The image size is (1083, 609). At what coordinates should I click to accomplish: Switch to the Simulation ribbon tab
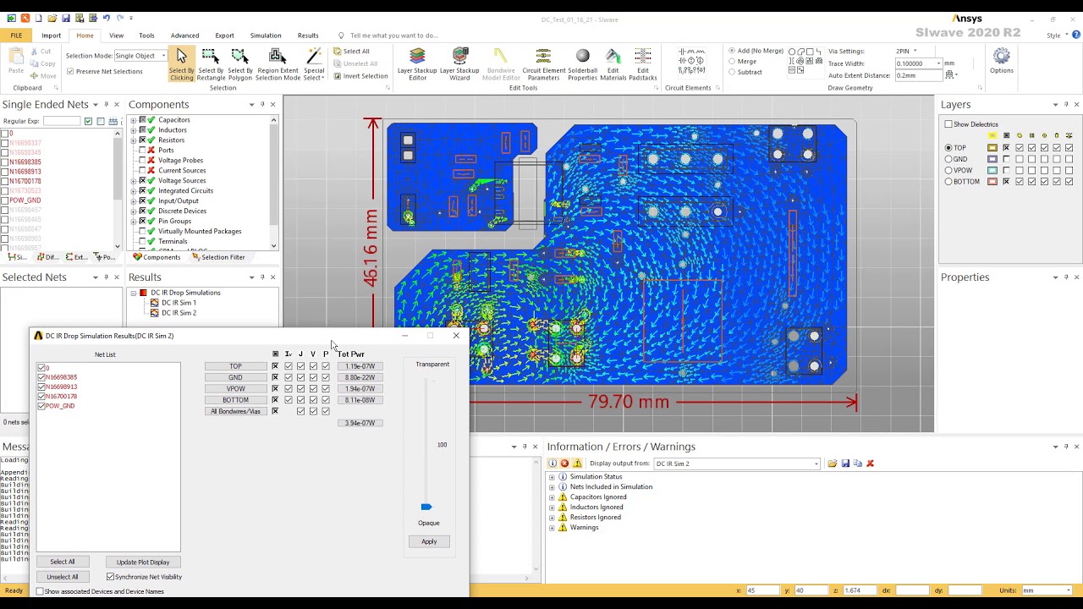(266, 36)
